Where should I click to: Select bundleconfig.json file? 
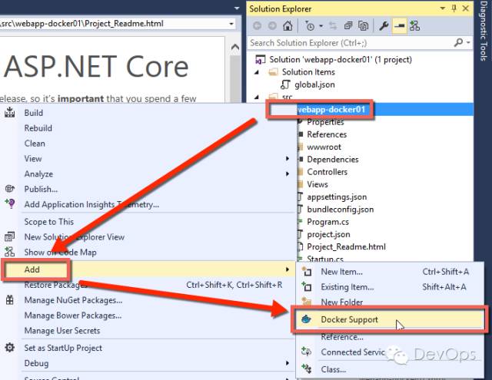click(340, 210)
